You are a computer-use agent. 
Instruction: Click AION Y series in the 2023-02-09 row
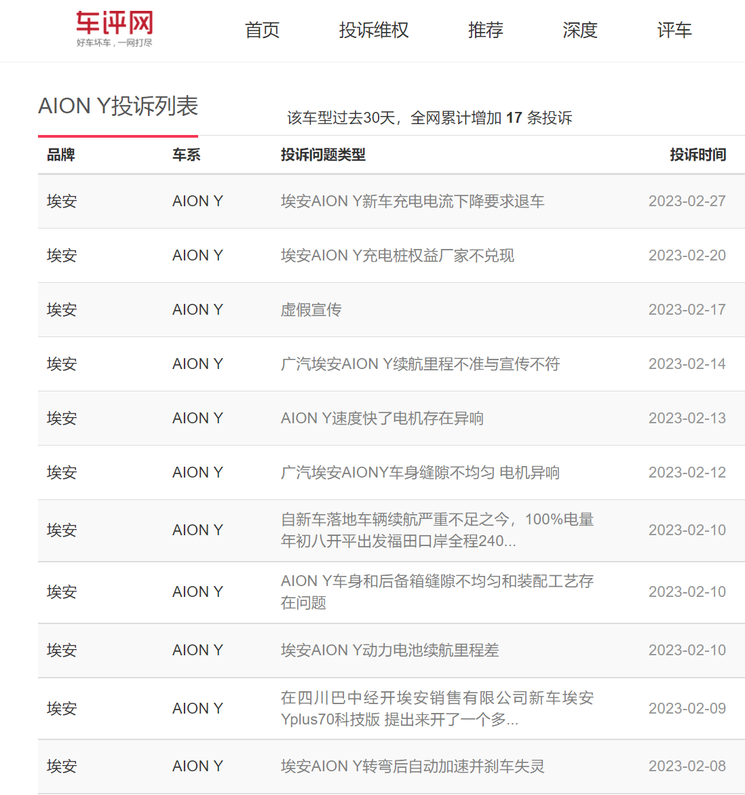point(198,709)
